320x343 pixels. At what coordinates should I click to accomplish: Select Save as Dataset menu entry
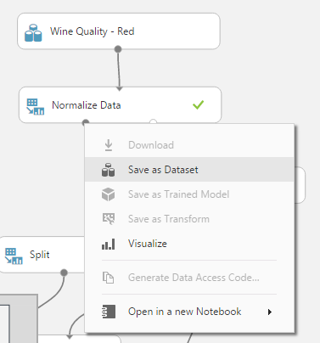click(x=189, y=170)
